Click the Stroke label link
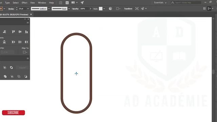Viewport: 217px width, 122px height. (x=11, y=9)
